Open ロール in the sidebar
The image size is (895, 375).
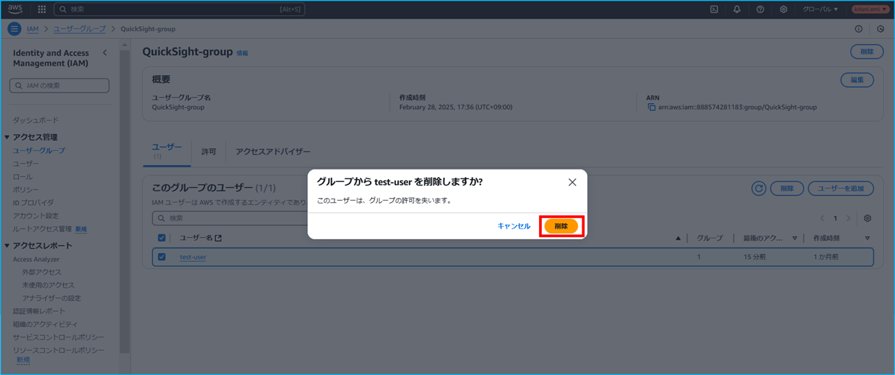coord(22,176)
